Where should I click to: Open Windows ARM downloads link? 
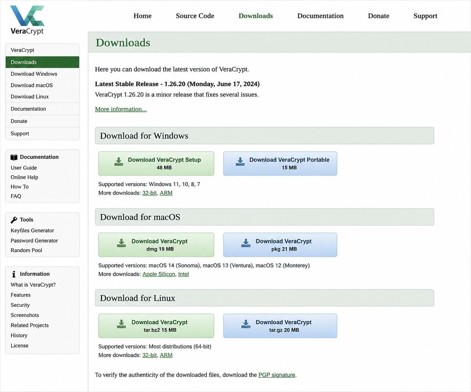click(x=166, y=193)
